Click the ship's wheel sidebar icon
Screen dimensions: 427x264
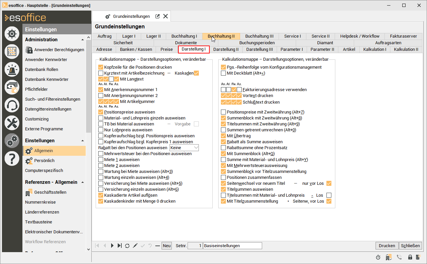pyautogui.click(x=12, y=34)
